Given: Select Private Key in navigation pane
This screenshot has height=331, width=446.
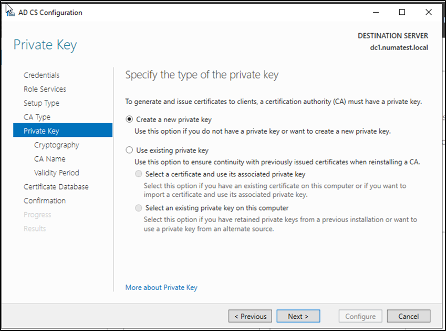Looking at the screenshot, I should click(x=42, y=131).
